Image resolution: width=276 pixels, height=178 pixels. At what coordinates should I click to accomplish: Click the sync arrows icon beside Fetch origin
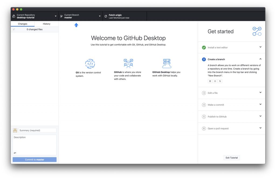[106, 16]
